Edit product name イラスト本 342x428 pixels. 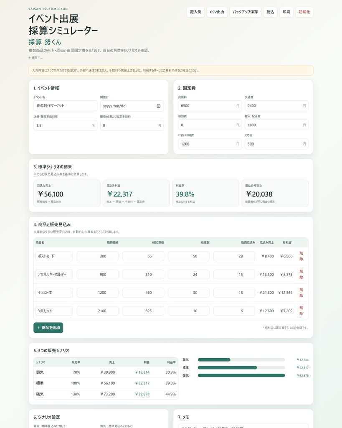tap(54, 292)
